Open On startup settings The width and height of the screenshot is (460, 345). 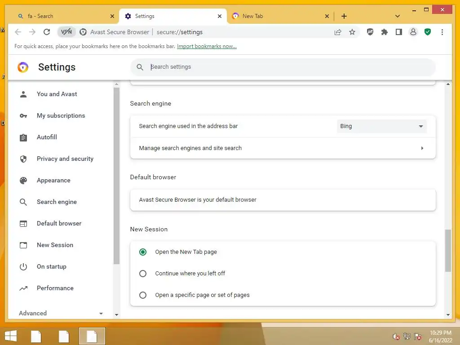51,267
